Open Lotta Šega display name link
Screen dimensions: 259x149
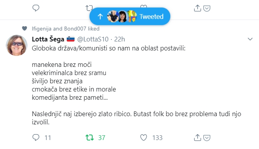pos(48,39)
